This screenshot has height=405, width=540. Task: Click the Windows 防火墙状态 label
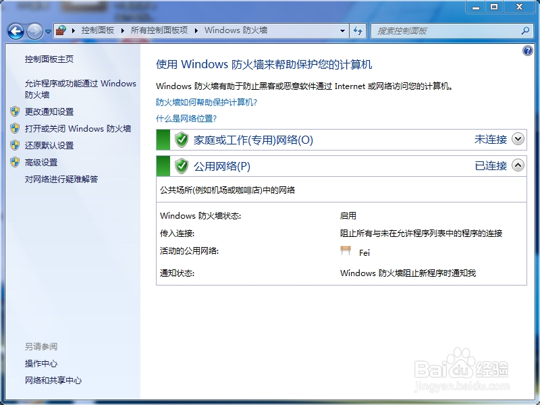tap(200, 216)
